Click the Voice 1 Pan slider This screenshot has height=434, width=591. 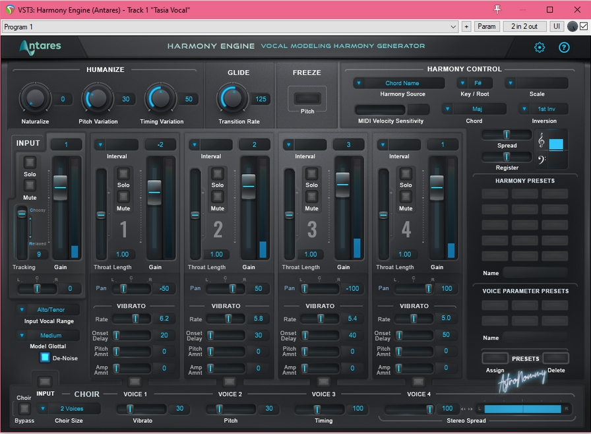coord(131,289)
